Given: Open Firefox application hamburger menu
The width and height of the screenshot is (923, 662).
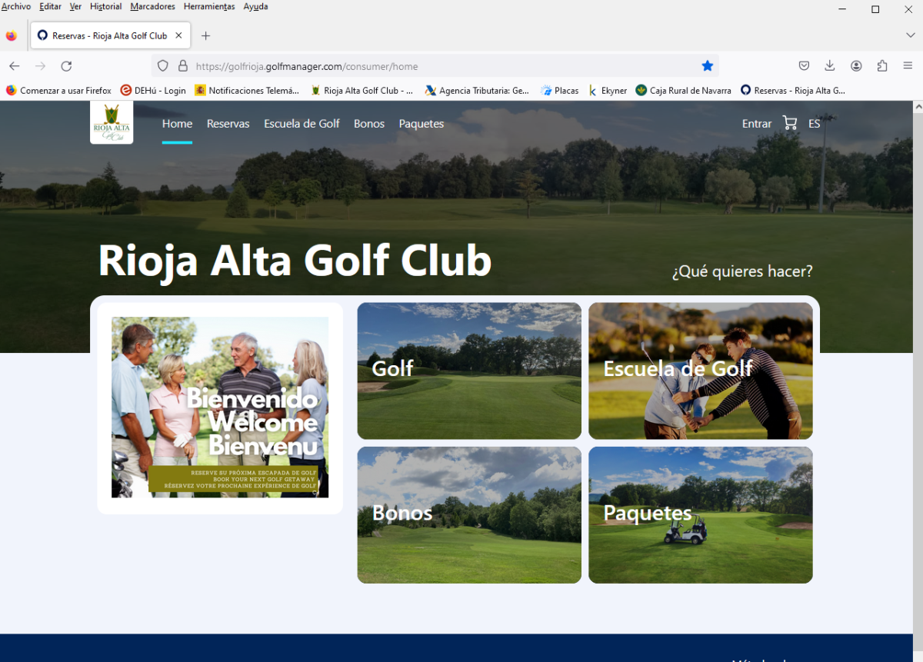Looking at the screenshot, I should [908, 66].
